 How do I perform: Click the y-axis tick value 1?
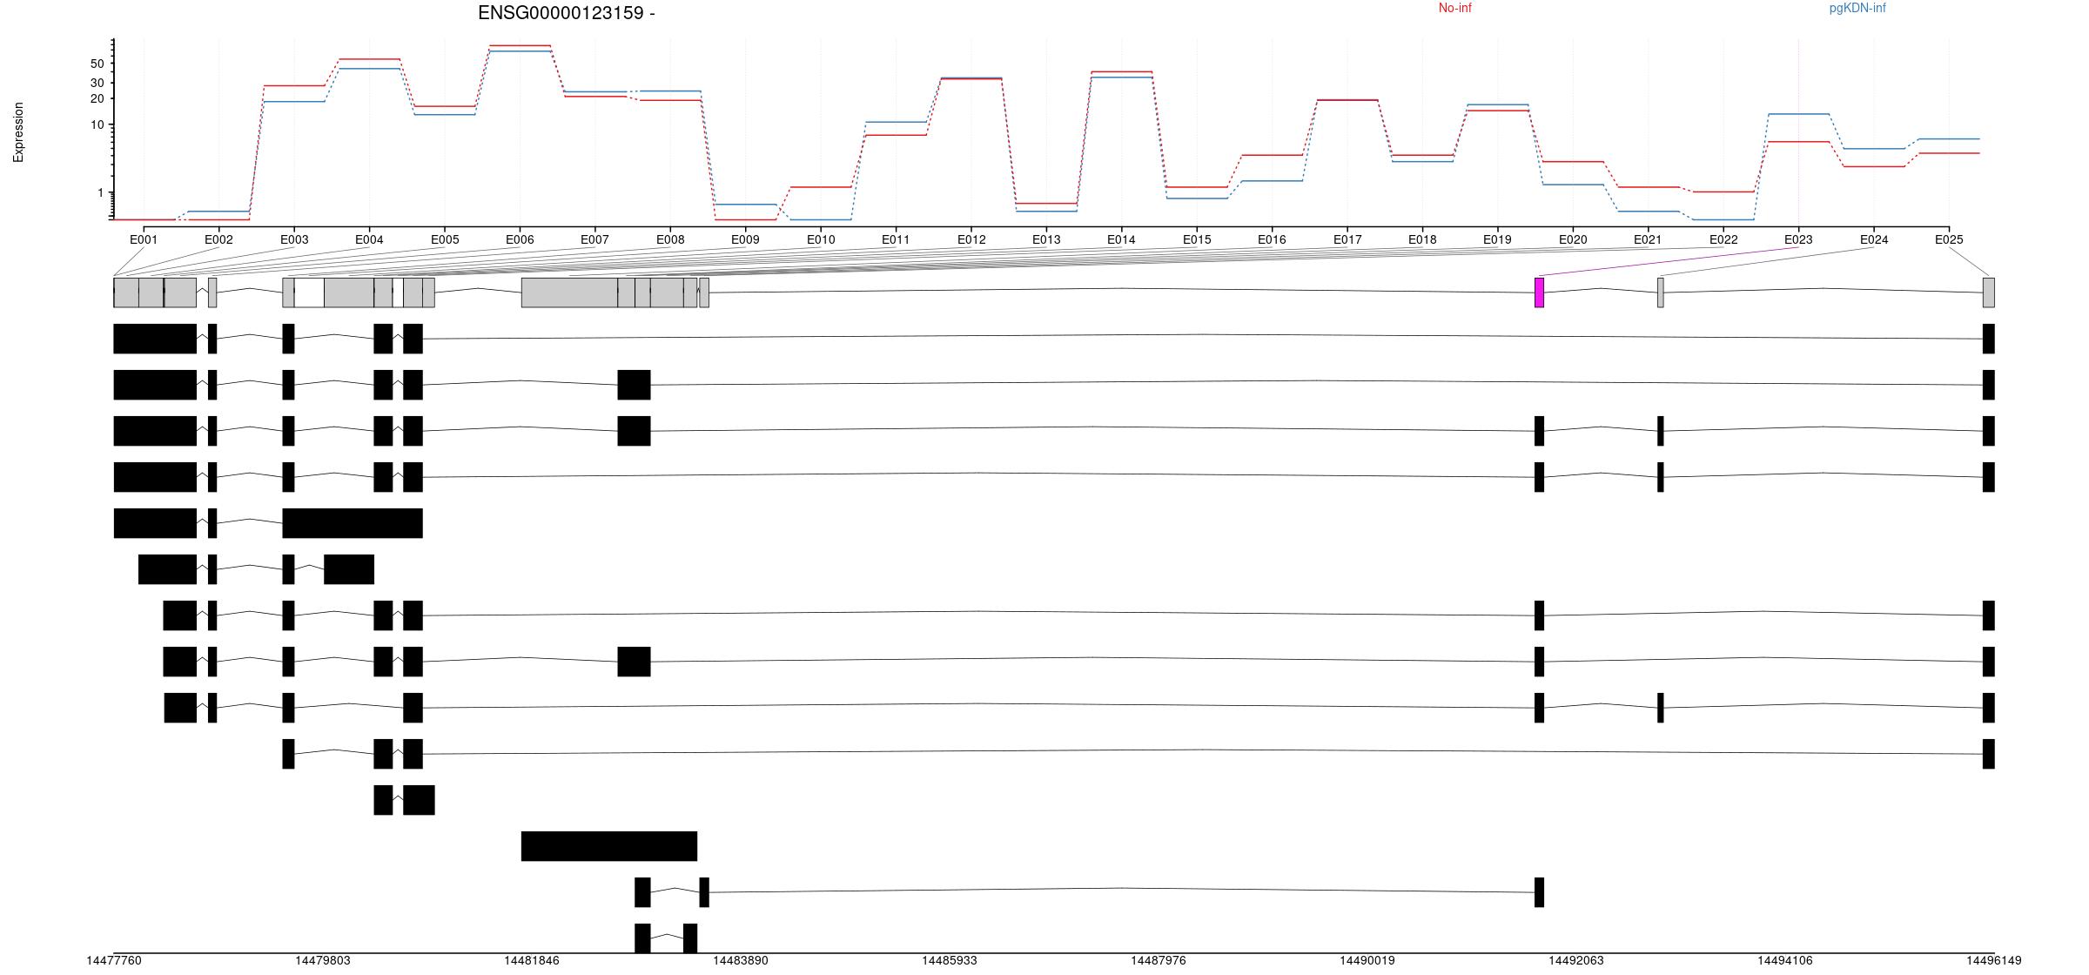click(100, 192)
